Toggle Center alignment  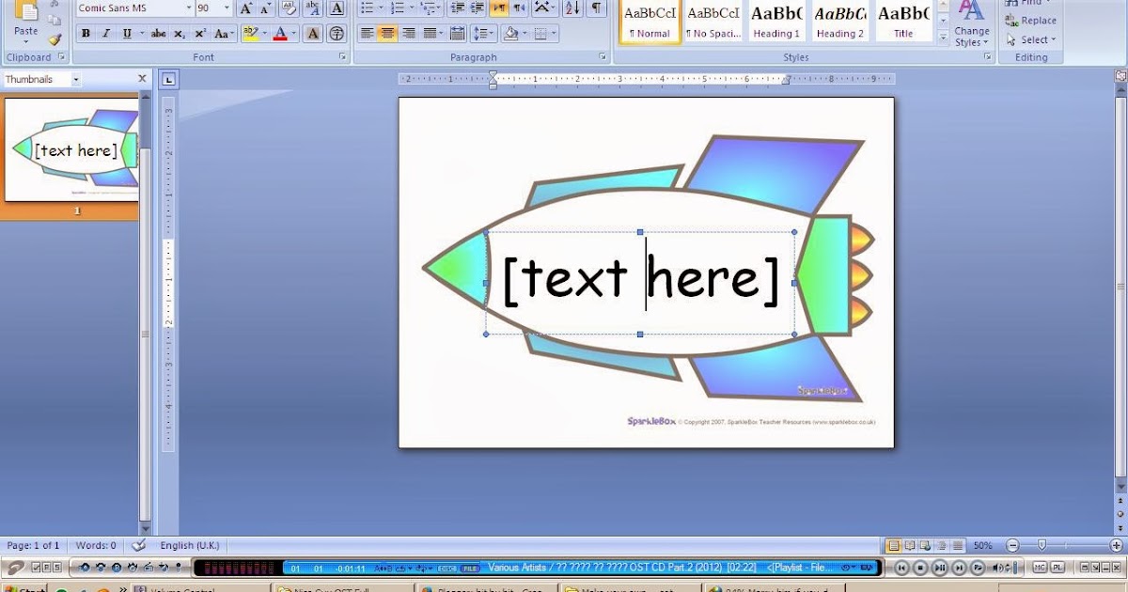pos(388,34)
